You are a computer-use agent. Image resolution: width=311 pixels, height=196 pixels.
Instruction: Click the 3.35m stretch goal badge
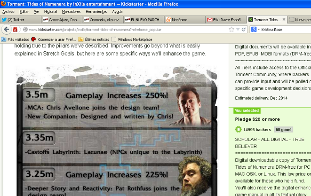click(x=39, y=138)
